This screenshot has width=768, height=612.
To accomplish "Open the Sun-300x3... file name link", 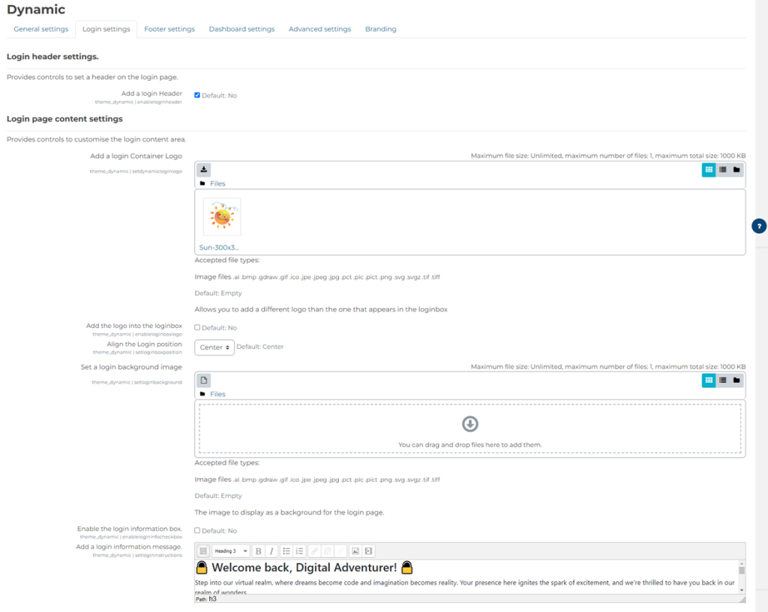I will [219, 247].
